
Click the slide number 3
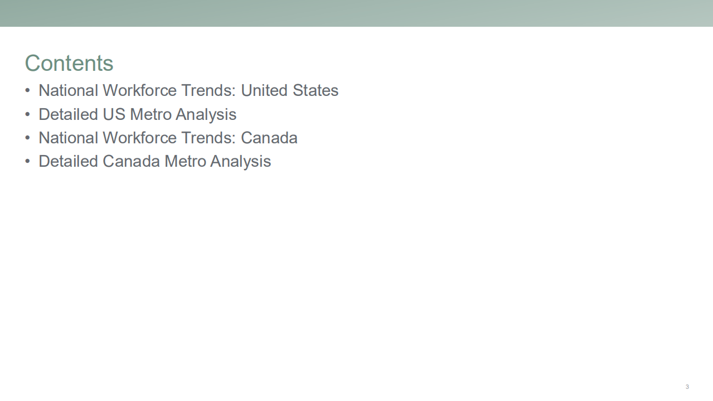pyautogui.click(x=687, y=386)
